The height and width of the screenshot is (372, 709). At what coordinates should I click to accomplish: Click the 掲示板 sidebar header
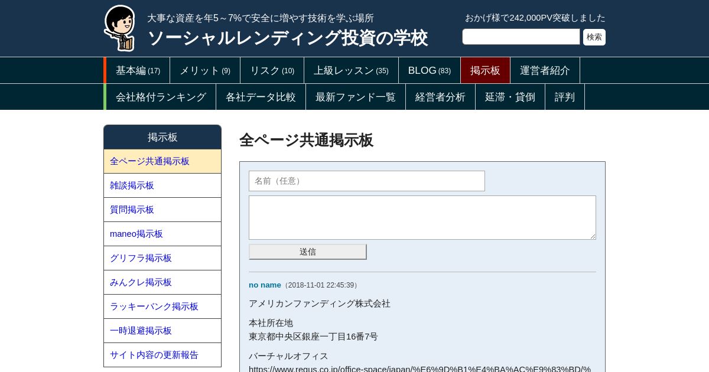162,137
